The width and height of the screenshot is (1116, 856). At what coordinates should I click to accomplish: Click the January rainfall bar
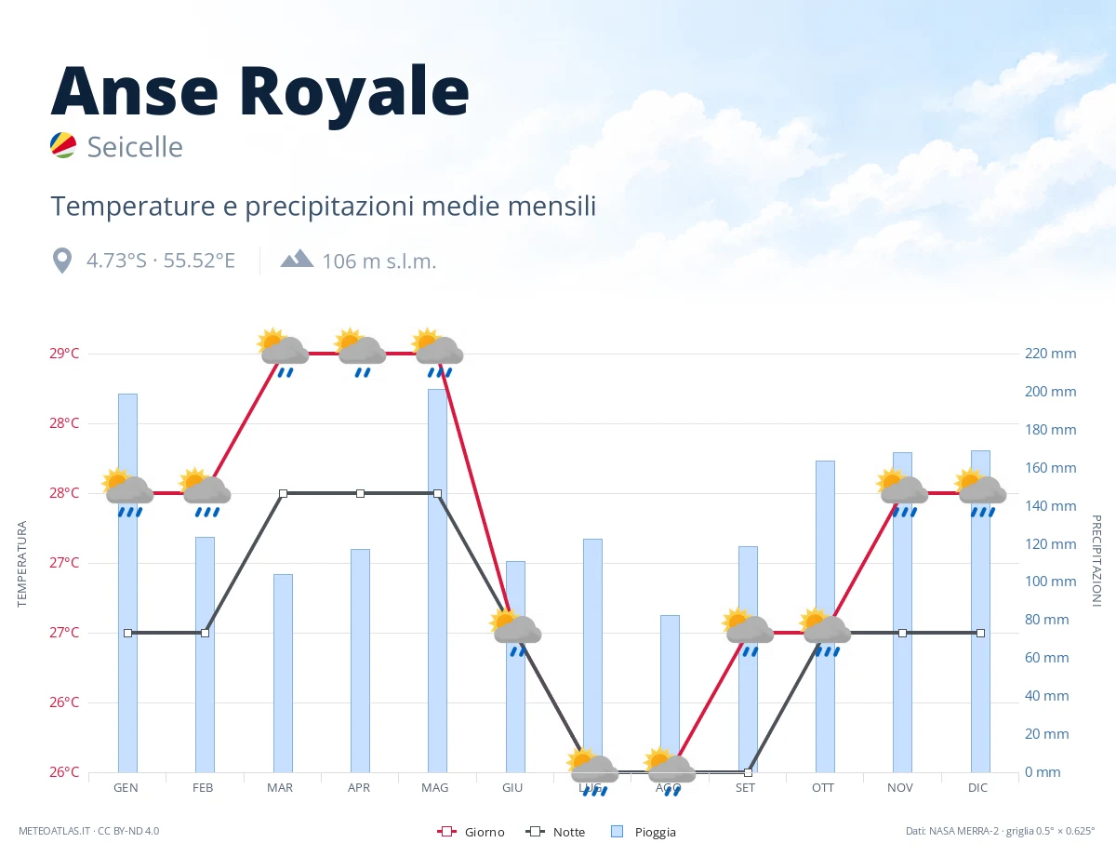(x=127, y=582)
